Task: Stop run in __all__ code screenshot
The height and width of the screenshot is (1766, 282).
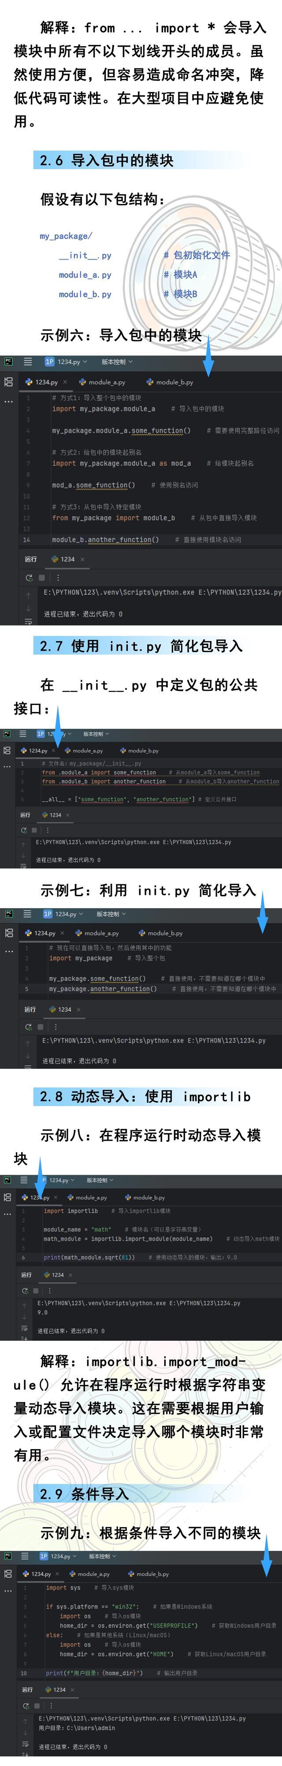Action: click(x=33, y=830)
